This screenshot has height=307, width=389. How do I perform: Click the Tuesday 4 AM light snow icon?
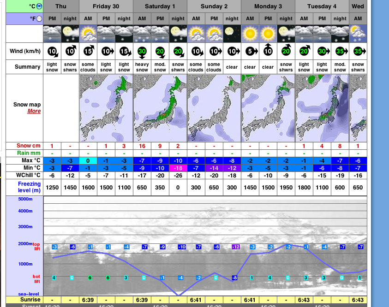(x=304, y=34)
